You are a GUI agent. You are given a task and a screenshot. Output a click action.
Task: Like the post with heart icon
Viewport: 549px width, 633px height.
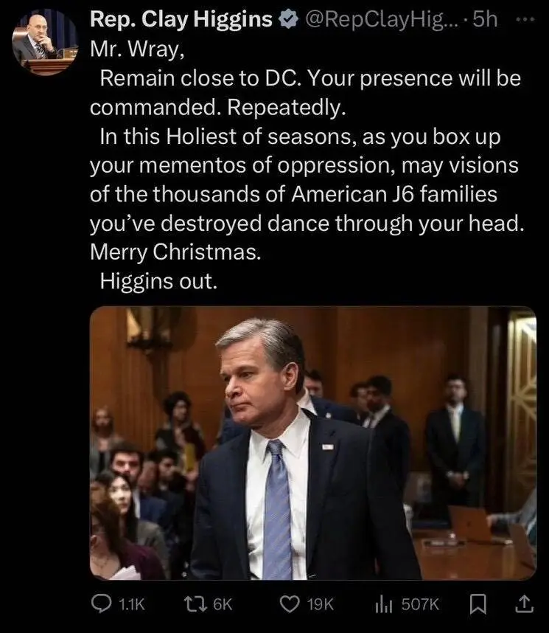pos(289,604)
